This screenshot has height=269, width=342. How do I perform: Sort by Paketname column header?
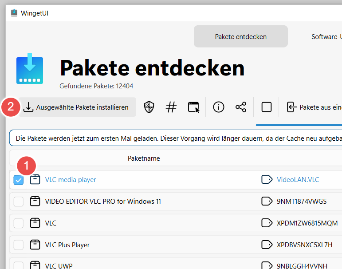pos(144,158)
